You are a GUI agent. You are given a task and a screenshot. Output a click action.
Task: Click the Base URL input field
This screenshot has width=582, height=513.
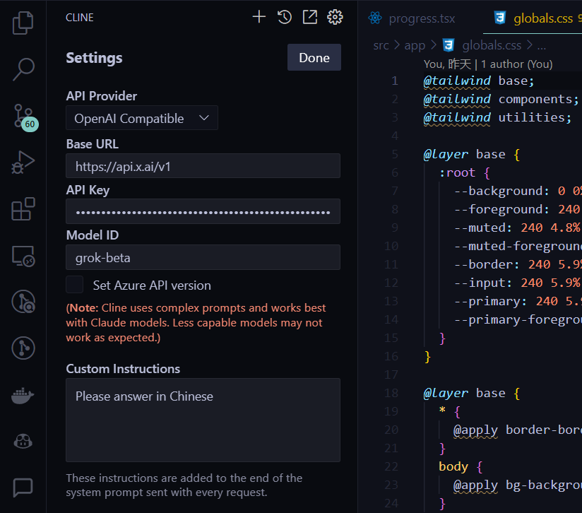[x=203, y=166]
